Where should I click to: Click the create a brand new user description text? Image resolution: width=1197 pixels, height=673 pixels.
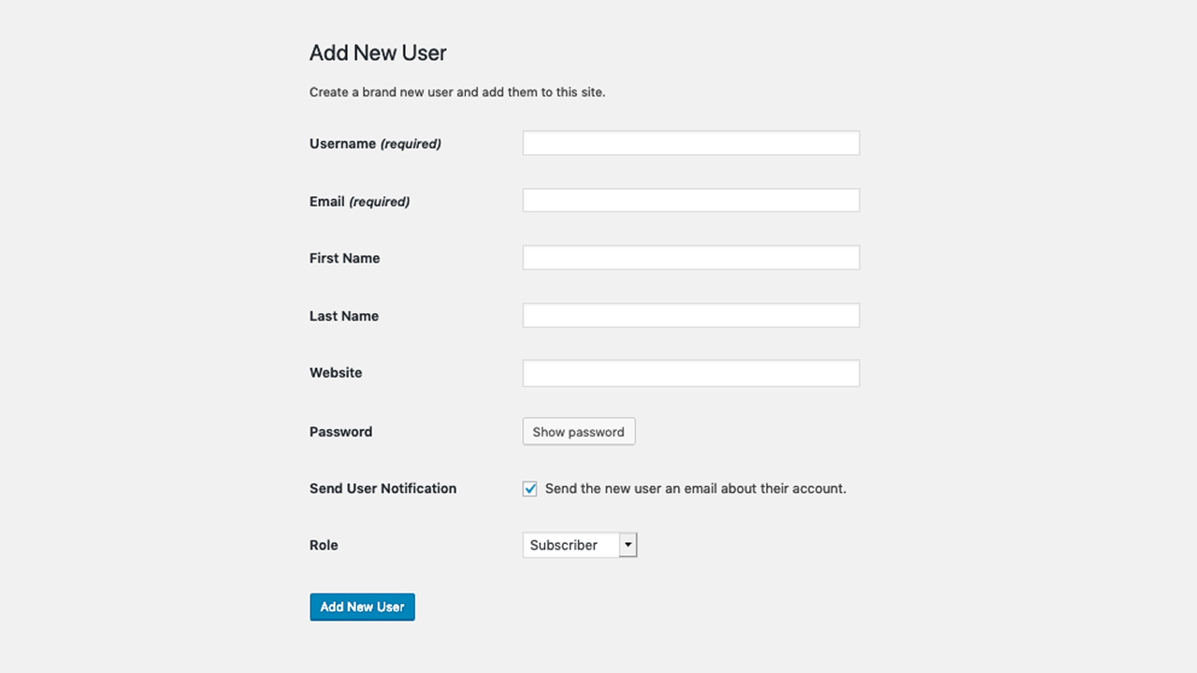[456, 92]
